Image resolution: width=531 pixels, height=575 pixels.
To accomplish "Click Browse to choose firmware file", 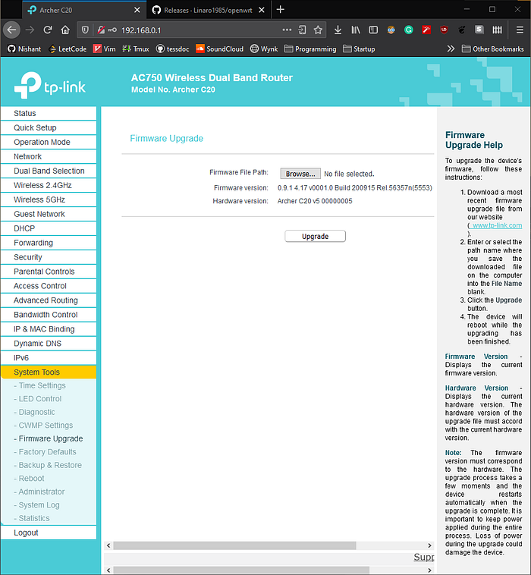I will (300, 174).
